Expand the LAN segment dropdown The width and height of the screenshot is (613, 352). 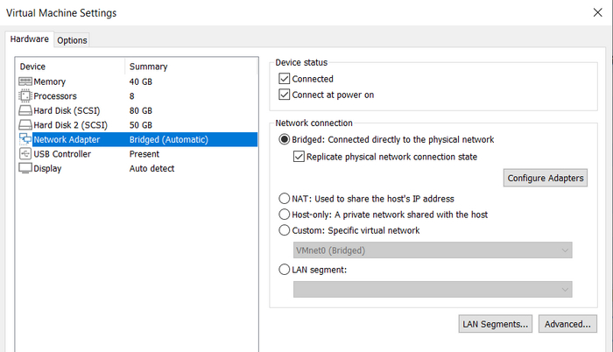coord(433,290)
